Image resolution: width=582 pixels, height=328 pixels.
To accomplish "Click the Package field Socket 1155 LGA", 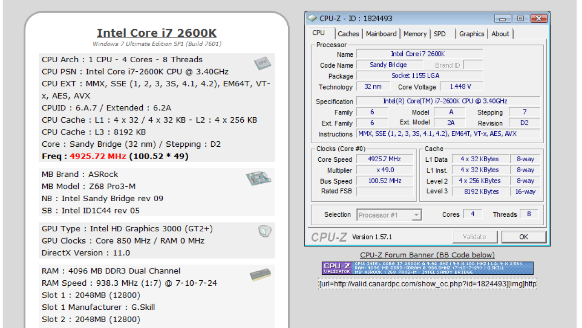I will [x=419, y=76].
